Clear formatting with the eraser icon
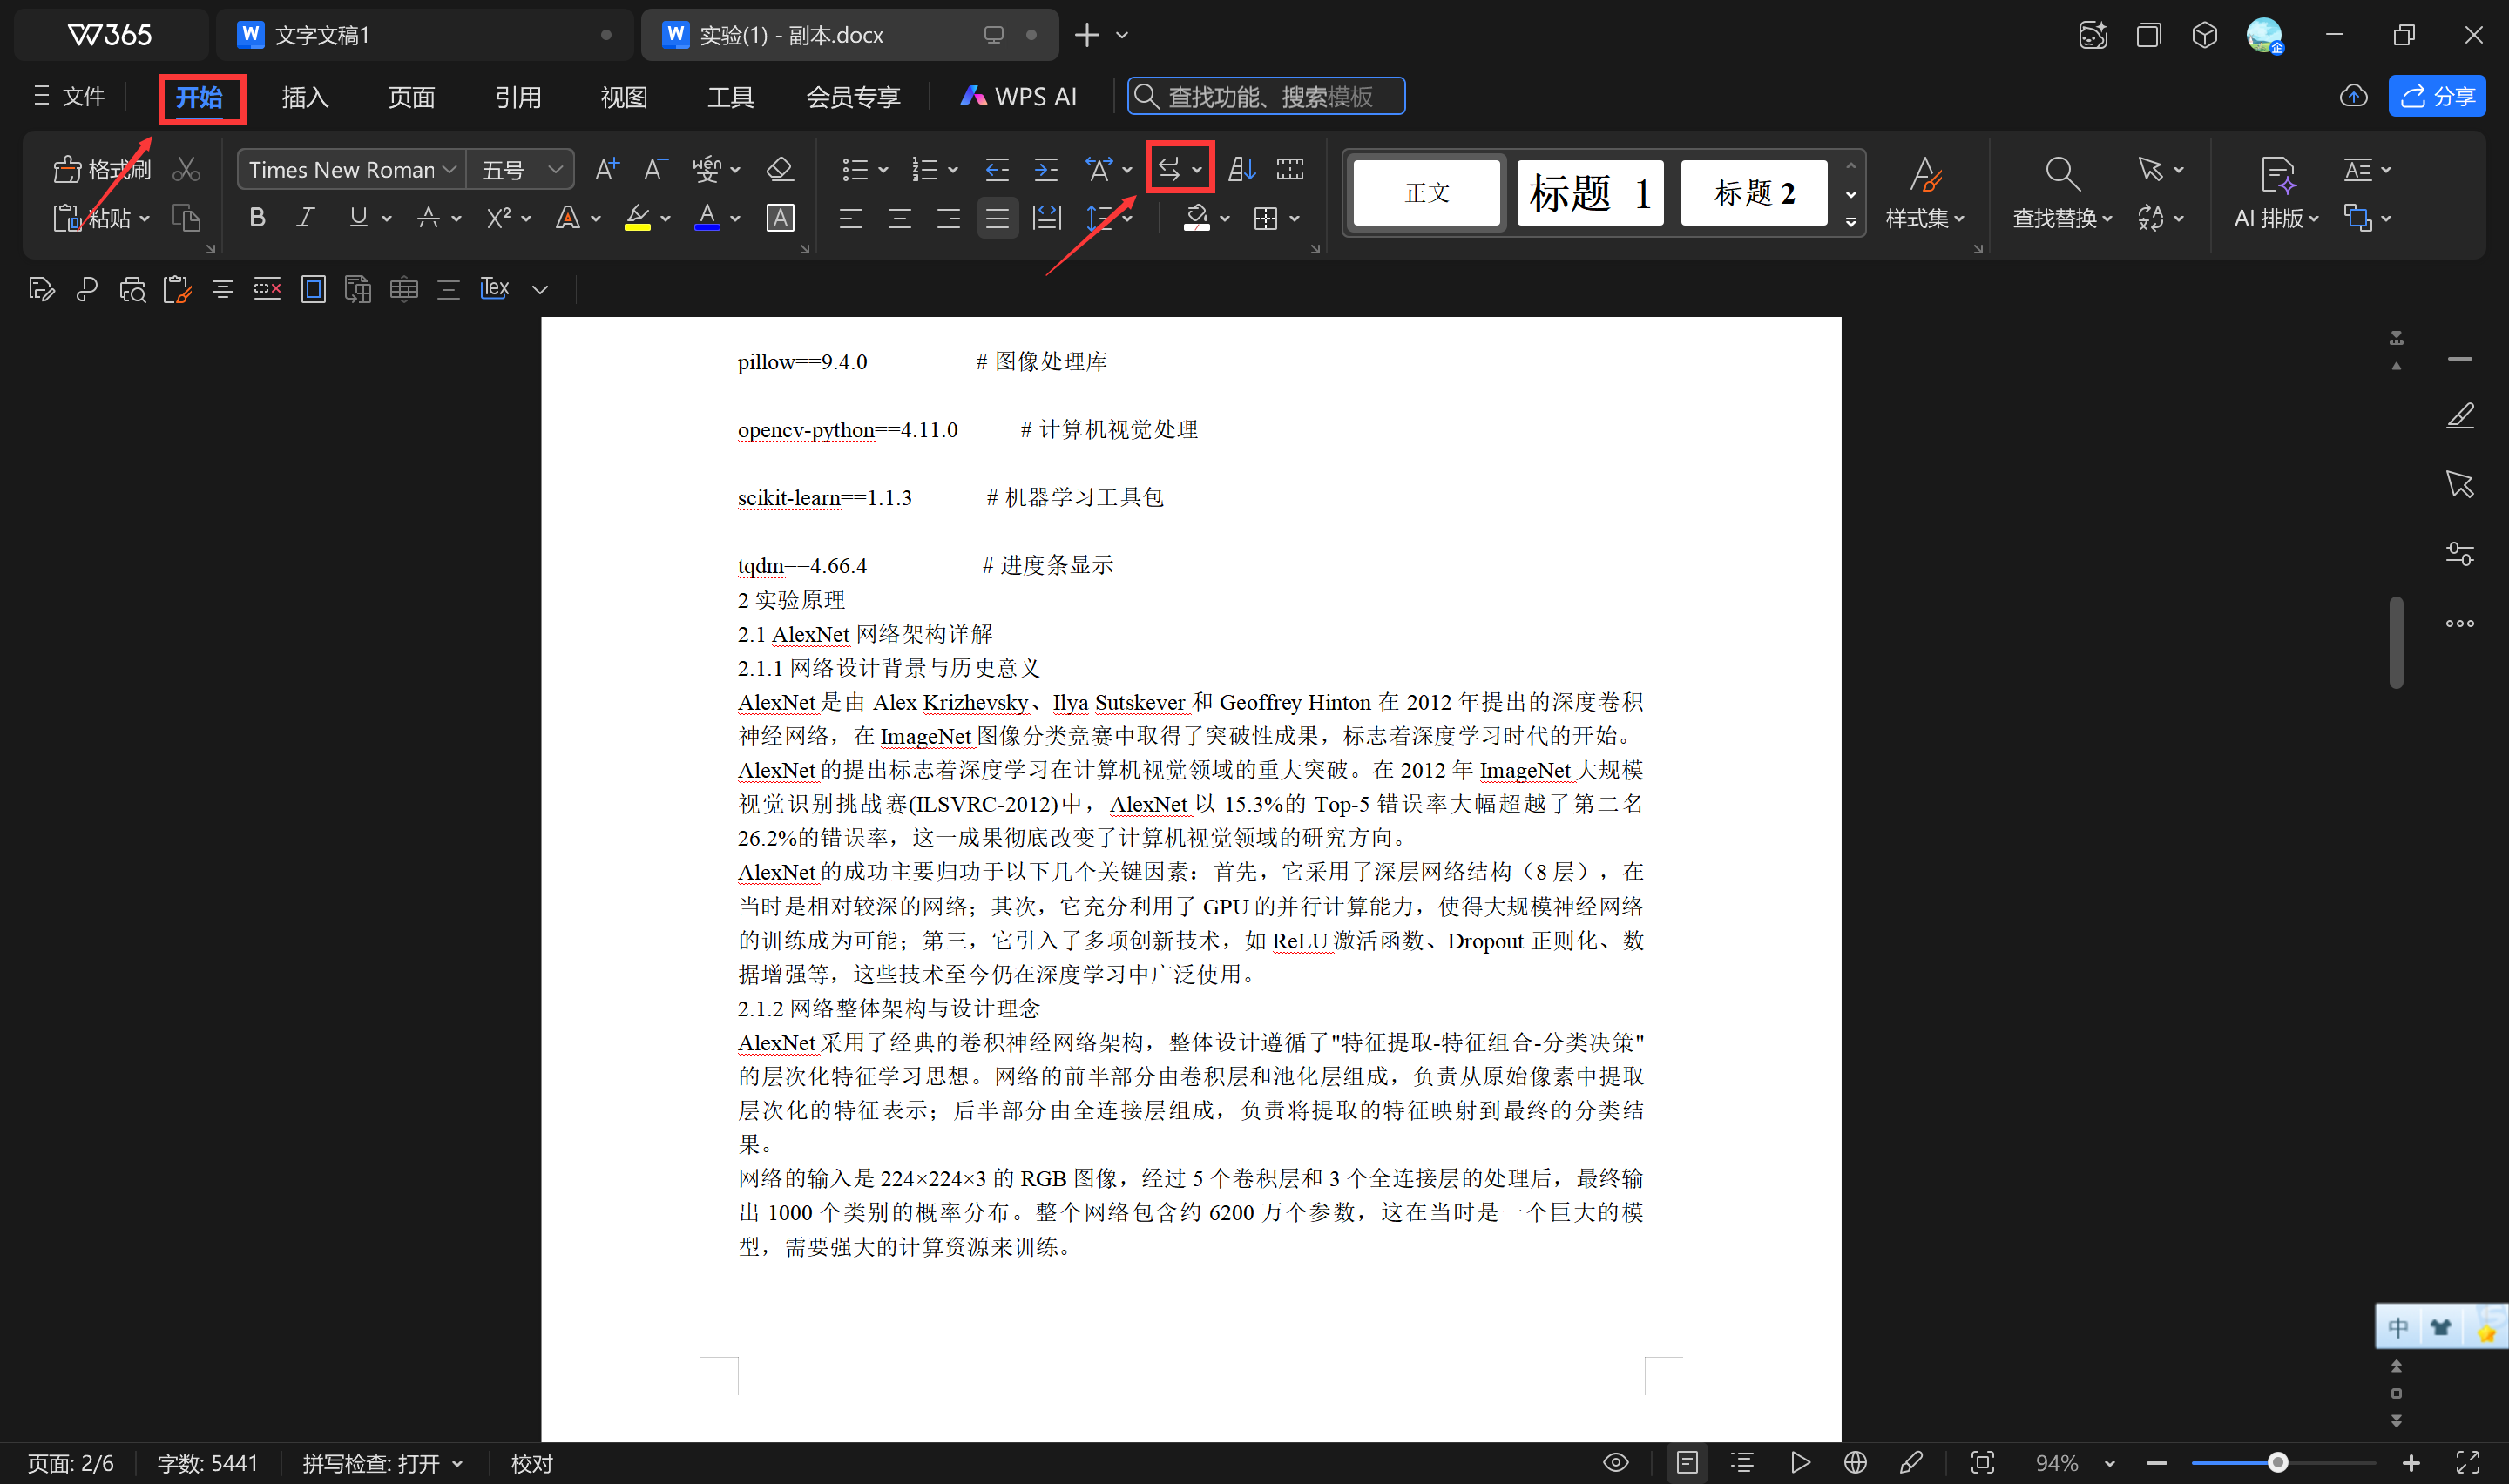This screenshot has height=1484, width=2509. pyautogui.click(x=780, y=168)
